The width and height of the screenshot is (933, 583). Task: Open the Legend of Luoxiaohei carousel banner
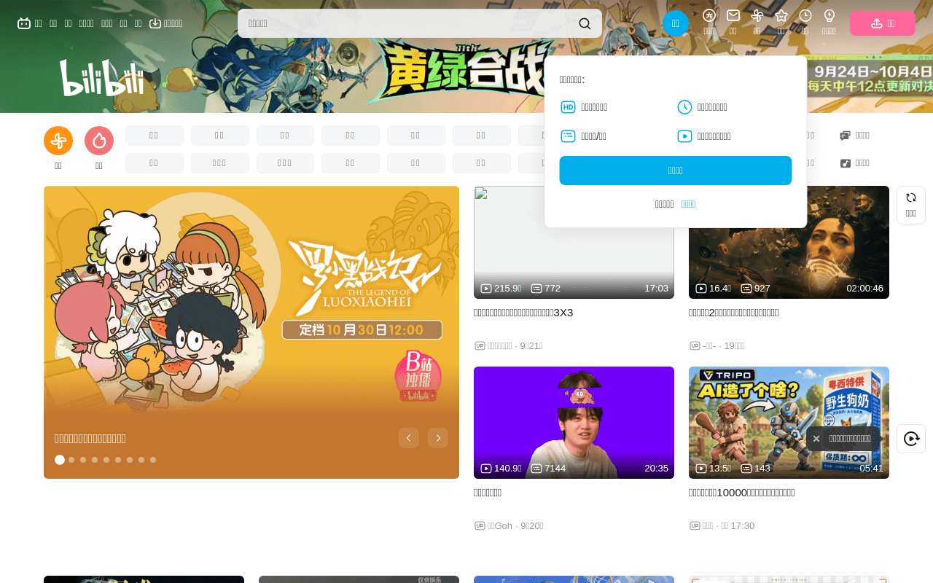251,332
